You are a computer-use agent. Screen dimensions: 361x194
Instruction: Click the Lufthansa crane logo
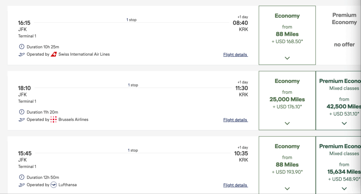click(54, 185)
